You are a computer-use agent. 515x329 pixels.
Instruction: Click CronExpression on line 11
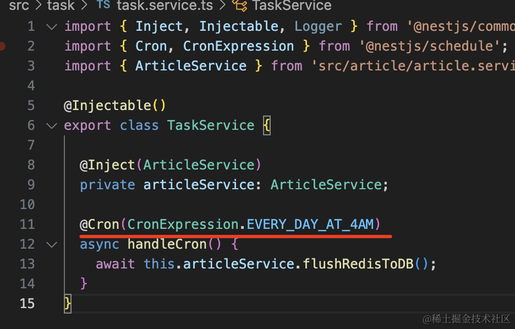pos(183,224)
